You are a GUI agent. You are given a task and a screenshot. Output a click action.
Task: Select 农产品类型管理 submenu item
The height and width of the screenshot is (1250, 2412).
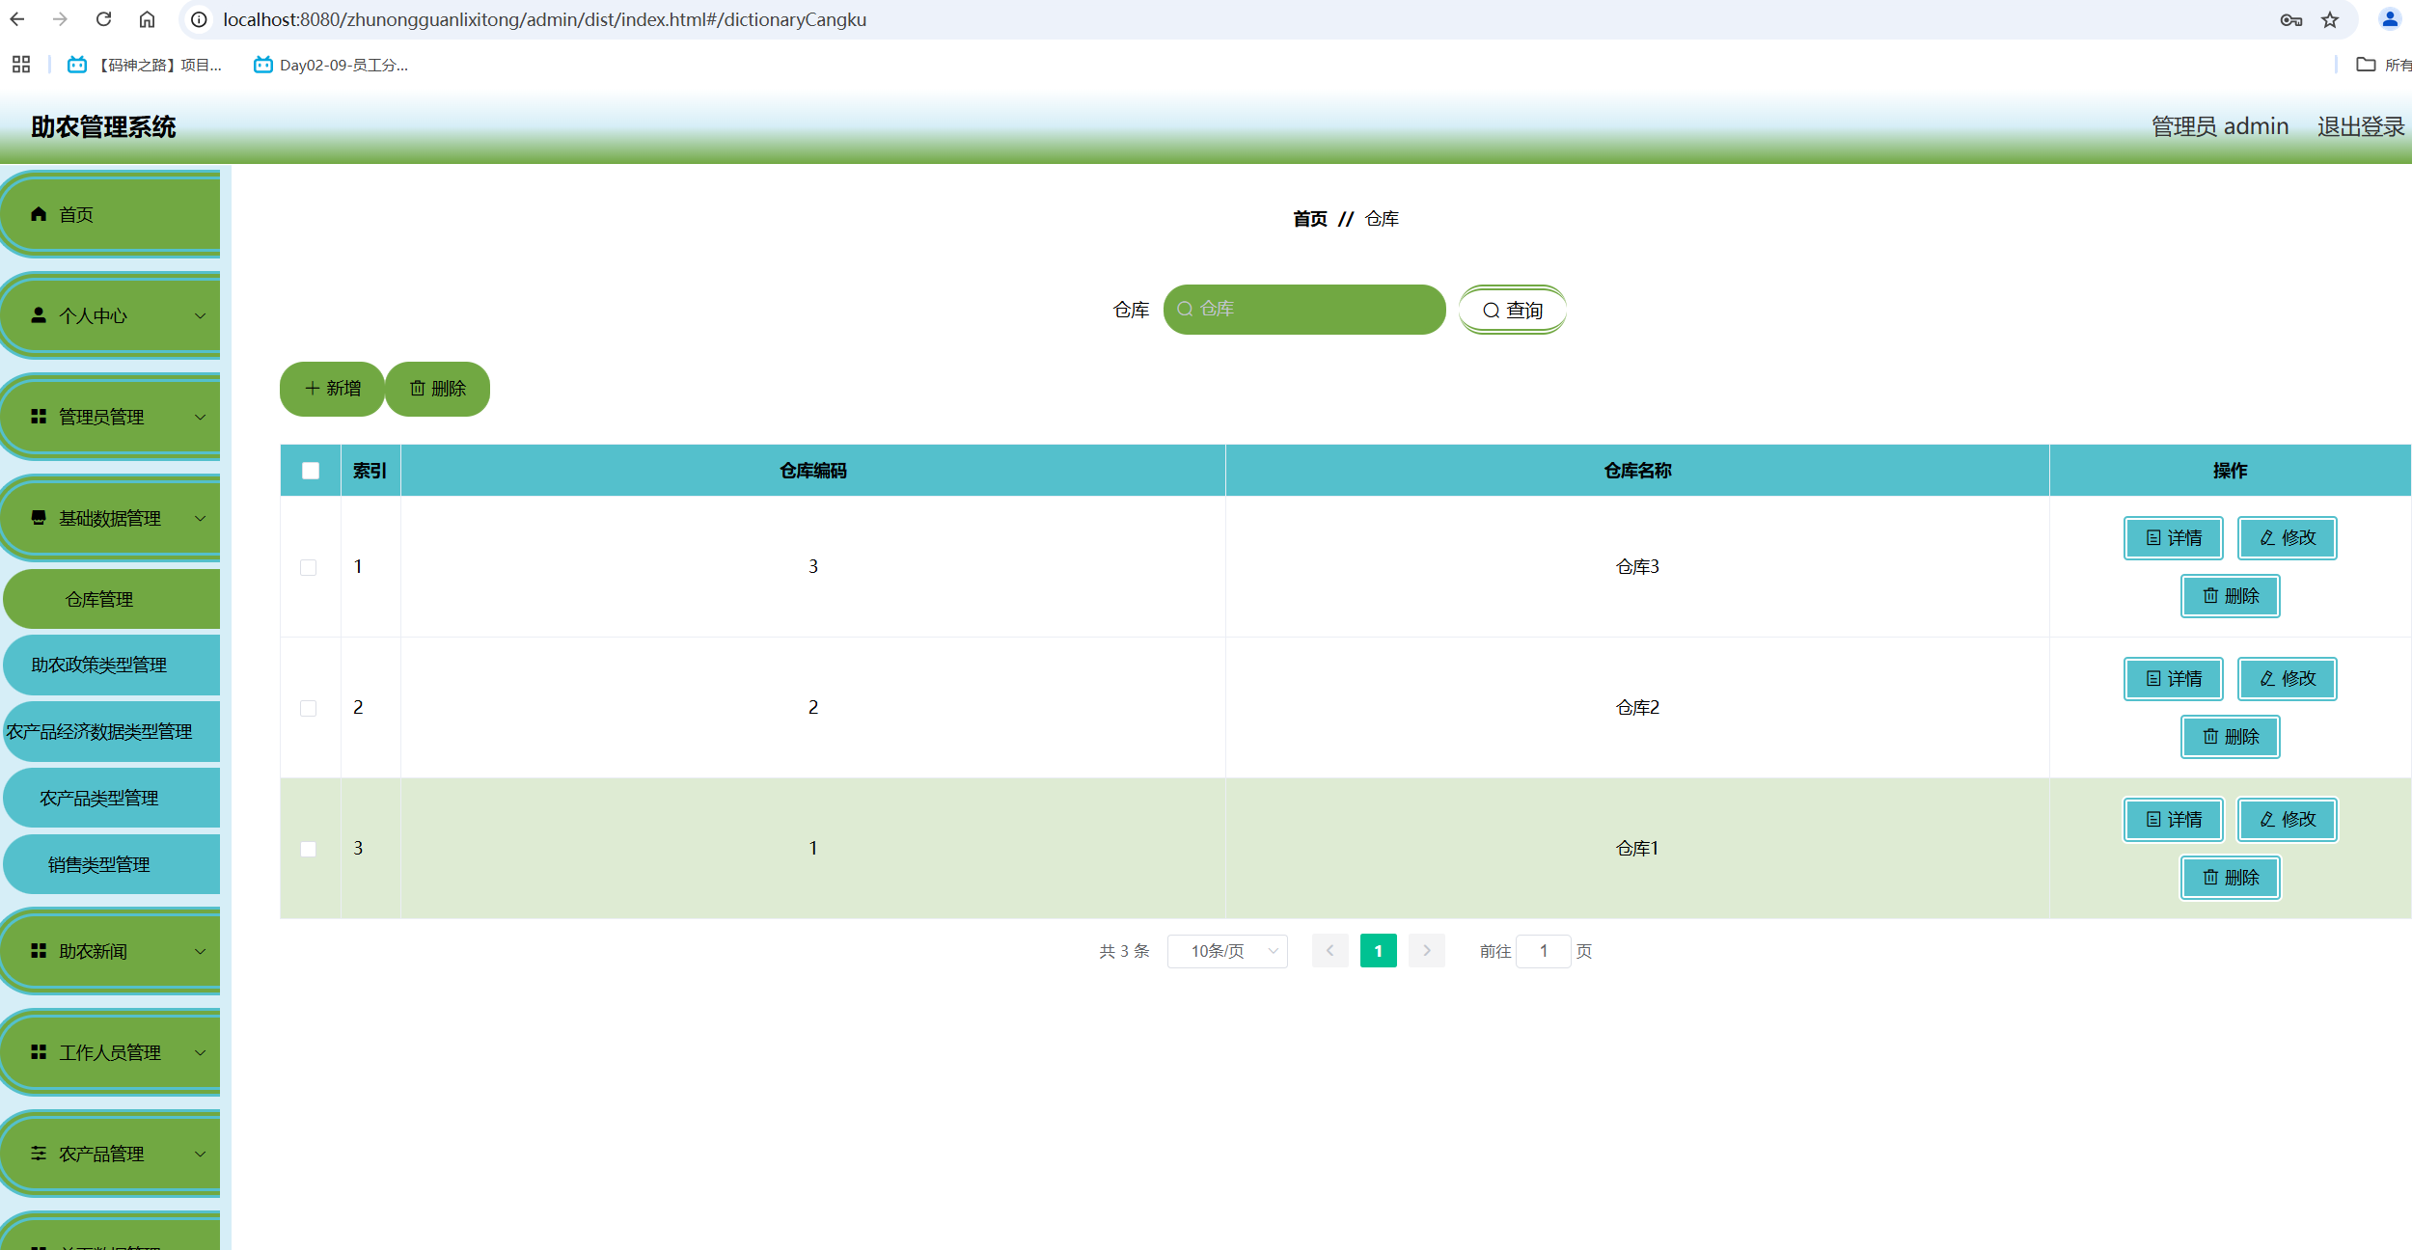(x=112, y=798)
